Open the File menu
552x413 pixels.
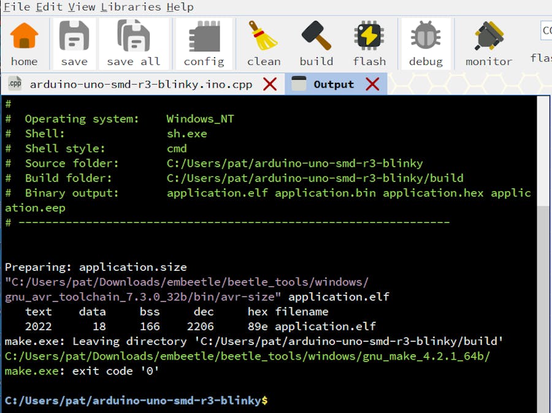(17, 7)
